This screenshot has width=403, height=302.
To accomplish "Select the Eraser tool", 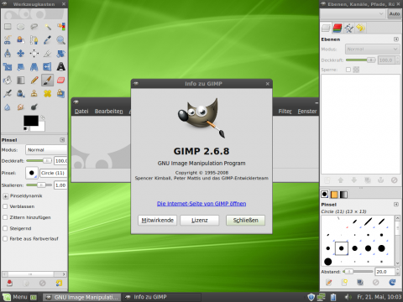I will click(x=61, y=81).
